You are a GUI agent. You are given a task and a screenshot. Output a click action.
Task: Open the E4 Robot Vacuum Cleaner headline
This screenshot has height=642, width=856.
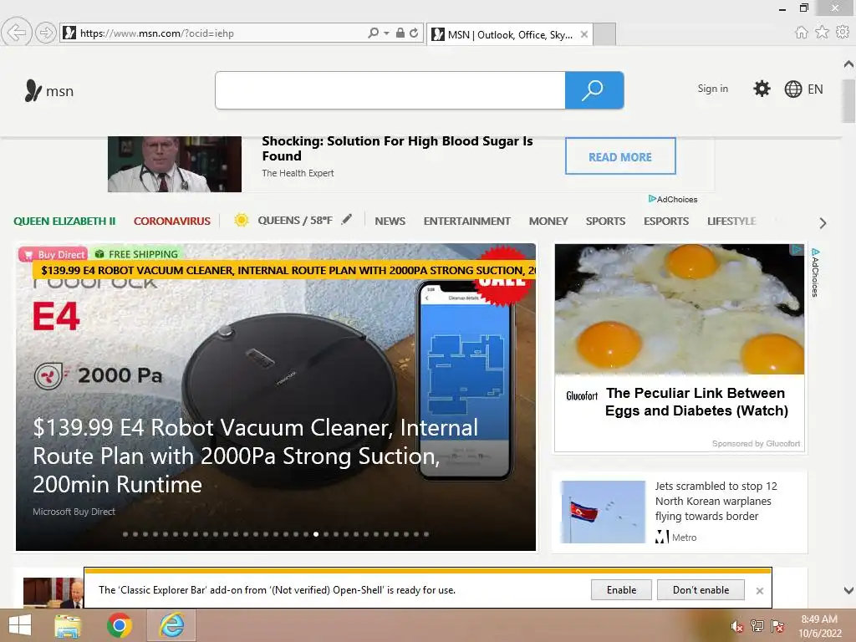pos(256,456)
